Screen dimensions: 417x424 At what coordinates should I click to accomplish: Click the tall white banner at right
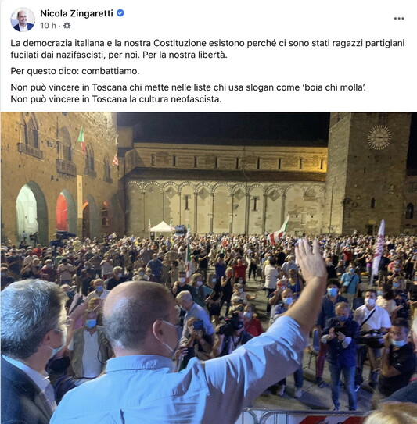click(378, 249)
